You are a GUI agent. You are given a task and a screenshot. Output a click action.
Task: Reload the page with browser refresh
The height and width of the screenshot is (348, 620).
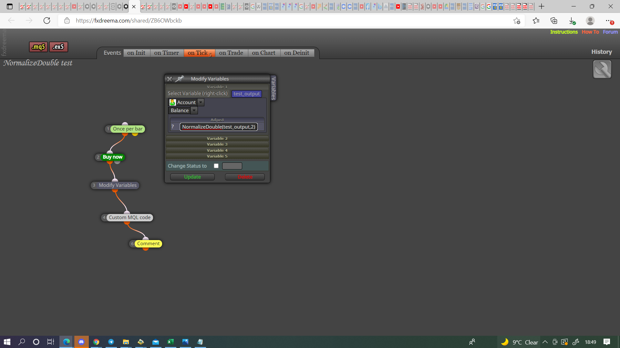point(47,21)
